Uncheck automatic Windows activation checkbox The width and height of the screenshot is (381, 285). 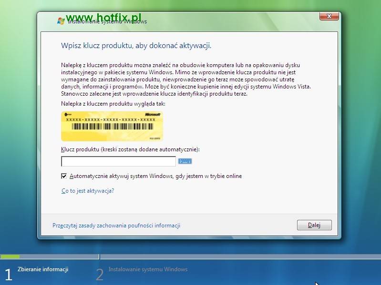(x=64, y=176)
